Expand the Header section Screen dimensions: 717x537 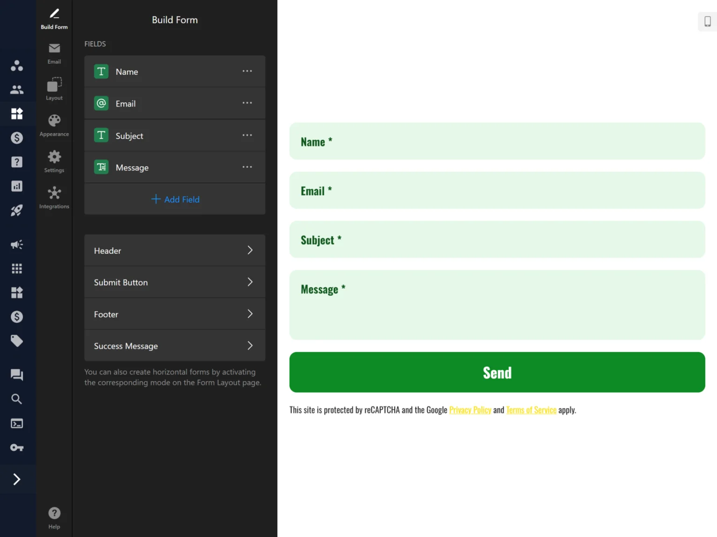(174, 251)
